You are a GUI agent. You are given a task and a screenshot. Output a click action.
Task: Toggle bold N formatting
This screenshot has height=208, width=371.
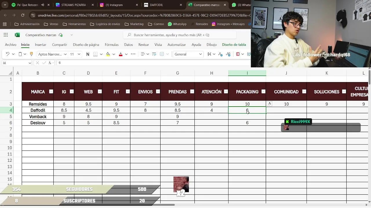(88, 54)
